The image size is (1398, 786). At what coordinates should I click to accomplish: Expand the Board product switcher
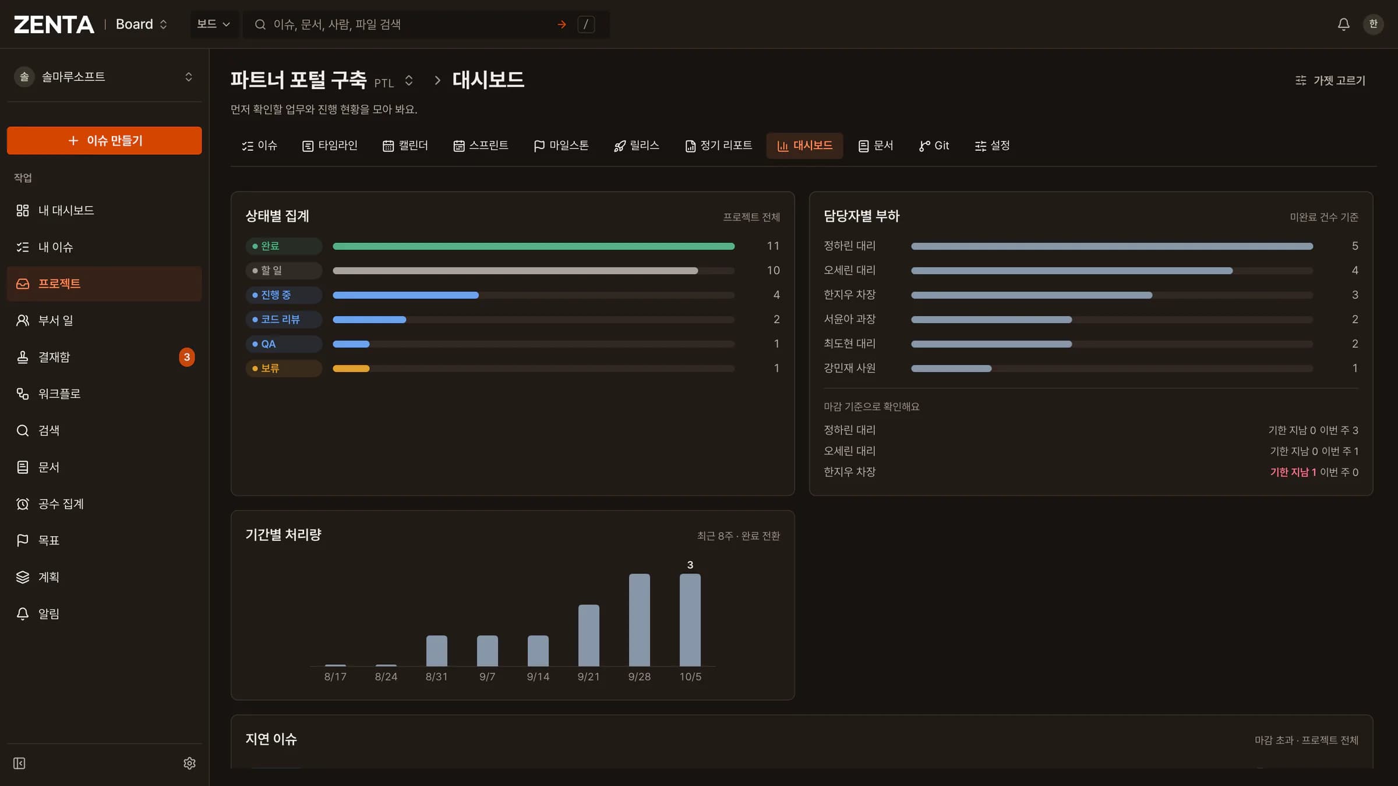point(142,24)
